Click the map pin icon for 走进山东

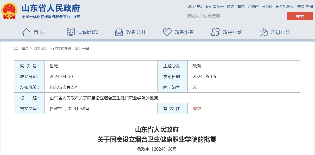pyautogui.click(x=263, y=32)
